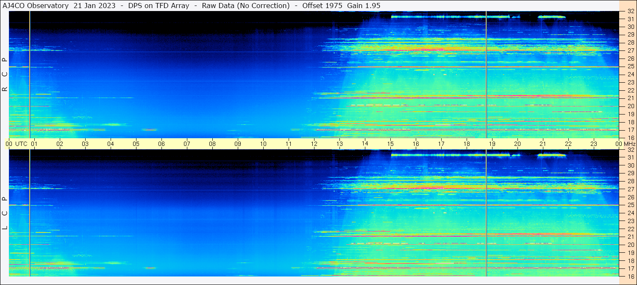Select the 27 MHz tick on LCP frequency axis
The width and height of the screenshot is (637, 285).
click(631, 189)
